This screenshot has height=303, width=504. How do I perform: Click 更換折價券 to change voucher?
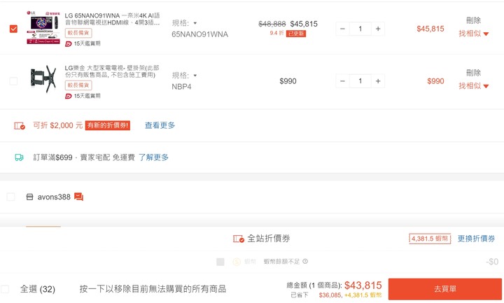(476, 239)
